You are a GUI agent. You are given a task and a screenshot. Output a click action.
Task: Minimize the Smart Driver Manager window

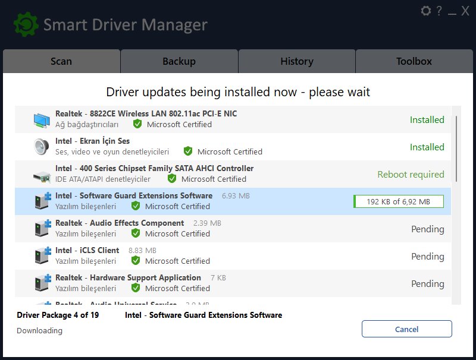[452, 14]
